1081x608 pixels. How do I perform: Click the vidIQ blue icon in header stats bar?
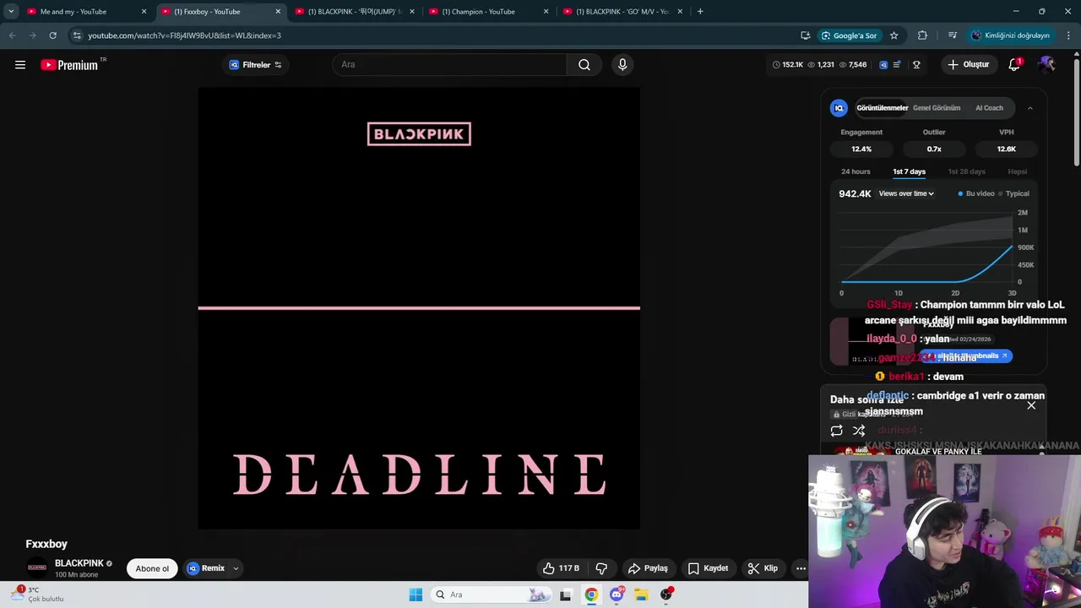click(883, 65)
